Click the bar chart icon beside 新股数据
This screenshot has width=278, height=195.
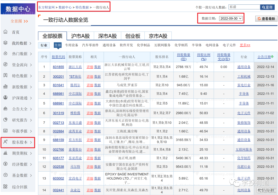pyautogui.click(x=5, y=87)
